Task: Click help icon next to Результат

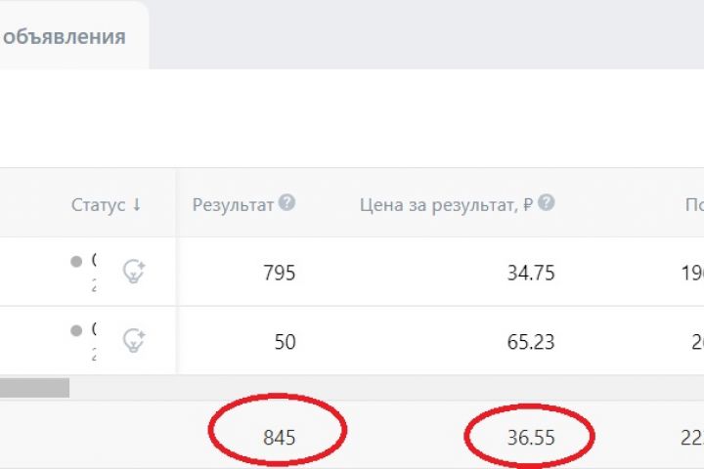Action: (286, 203)
